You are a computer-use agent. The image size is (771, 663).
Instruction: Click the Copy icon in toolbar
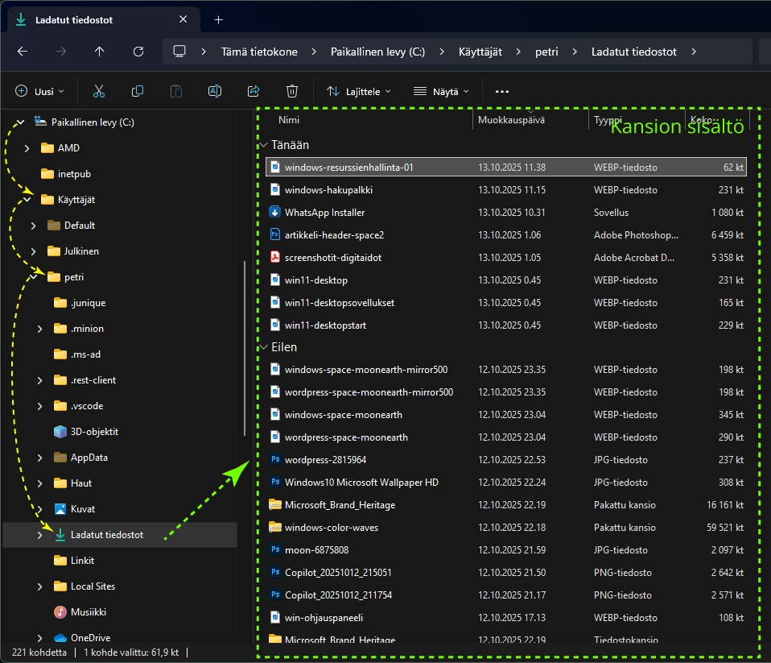[138, 92]
